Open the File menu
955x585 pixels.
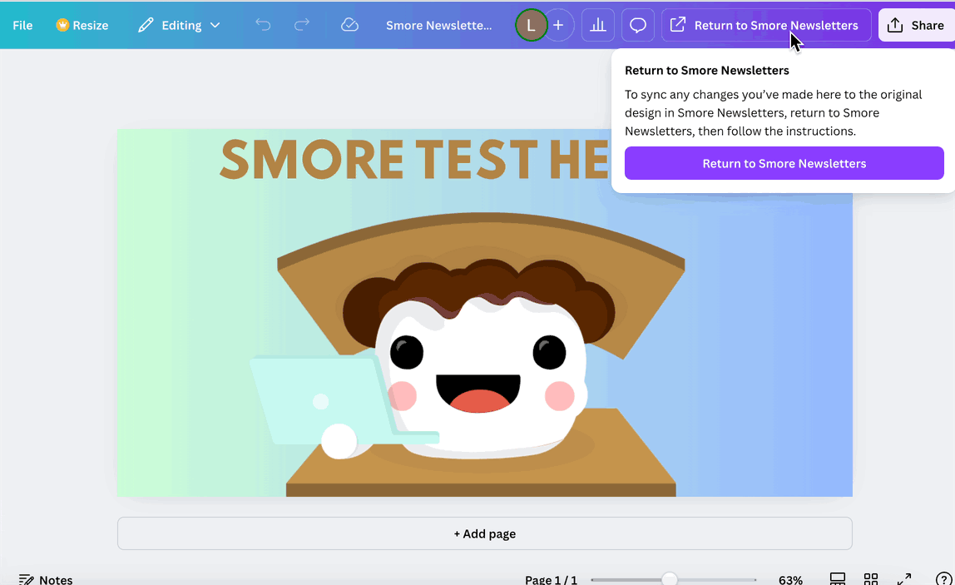pos(22,25)
